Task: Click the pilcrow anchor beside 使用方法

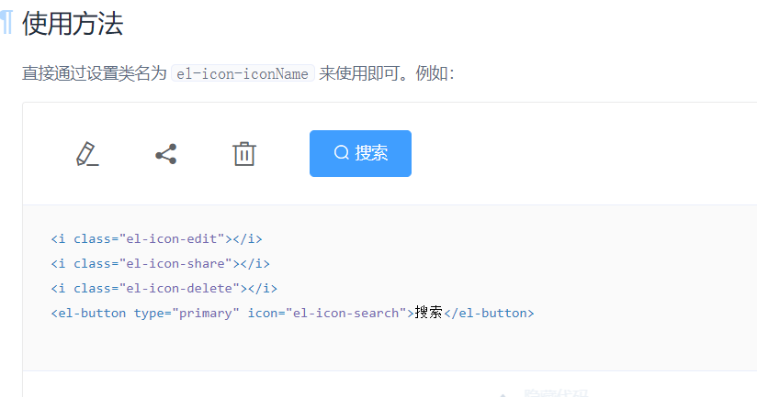Action: [x=6, y=24]
